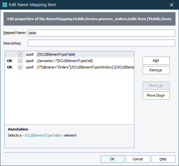179x166 pixels.
Task: Focus the Mapped Name field containing table
Action: click(x=101, y=33)
